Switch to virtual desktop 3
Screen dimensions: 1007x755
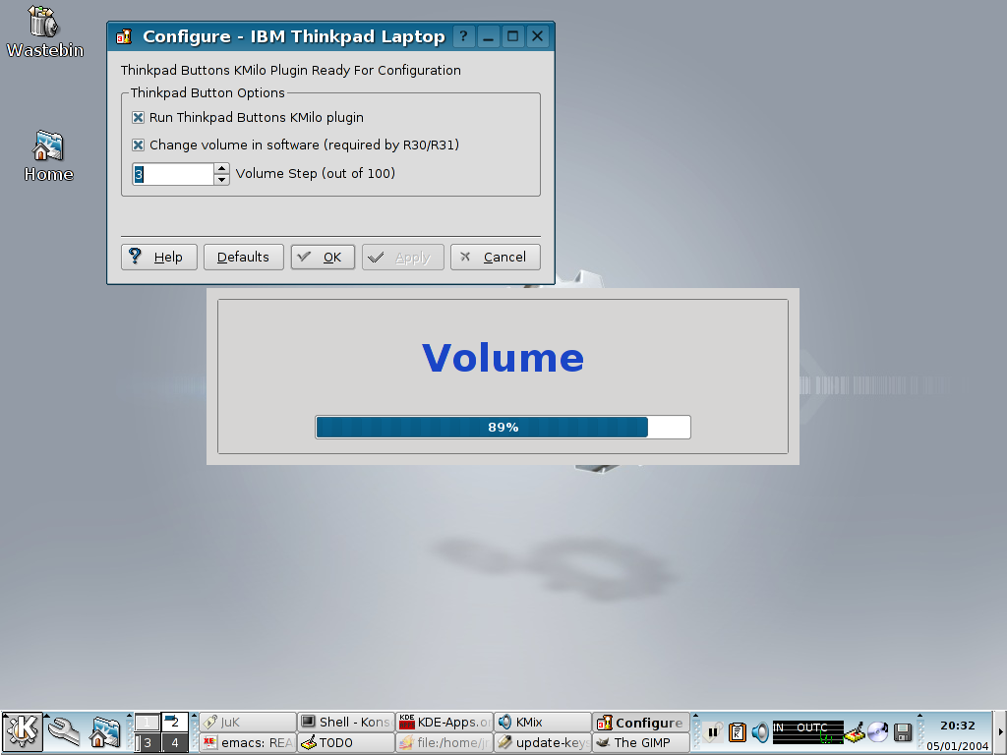[x=148, y=743]
